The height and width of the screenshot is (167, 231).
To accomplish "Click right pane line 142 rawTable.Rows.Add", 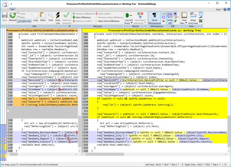I will coord(158,145).
